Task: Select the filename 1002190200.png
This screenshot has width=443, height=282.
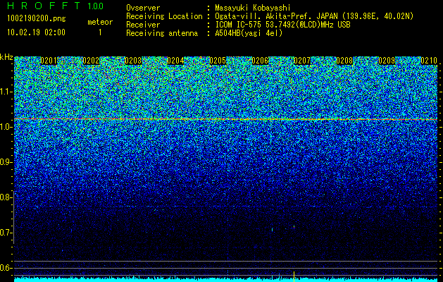Action: [37, 19]
